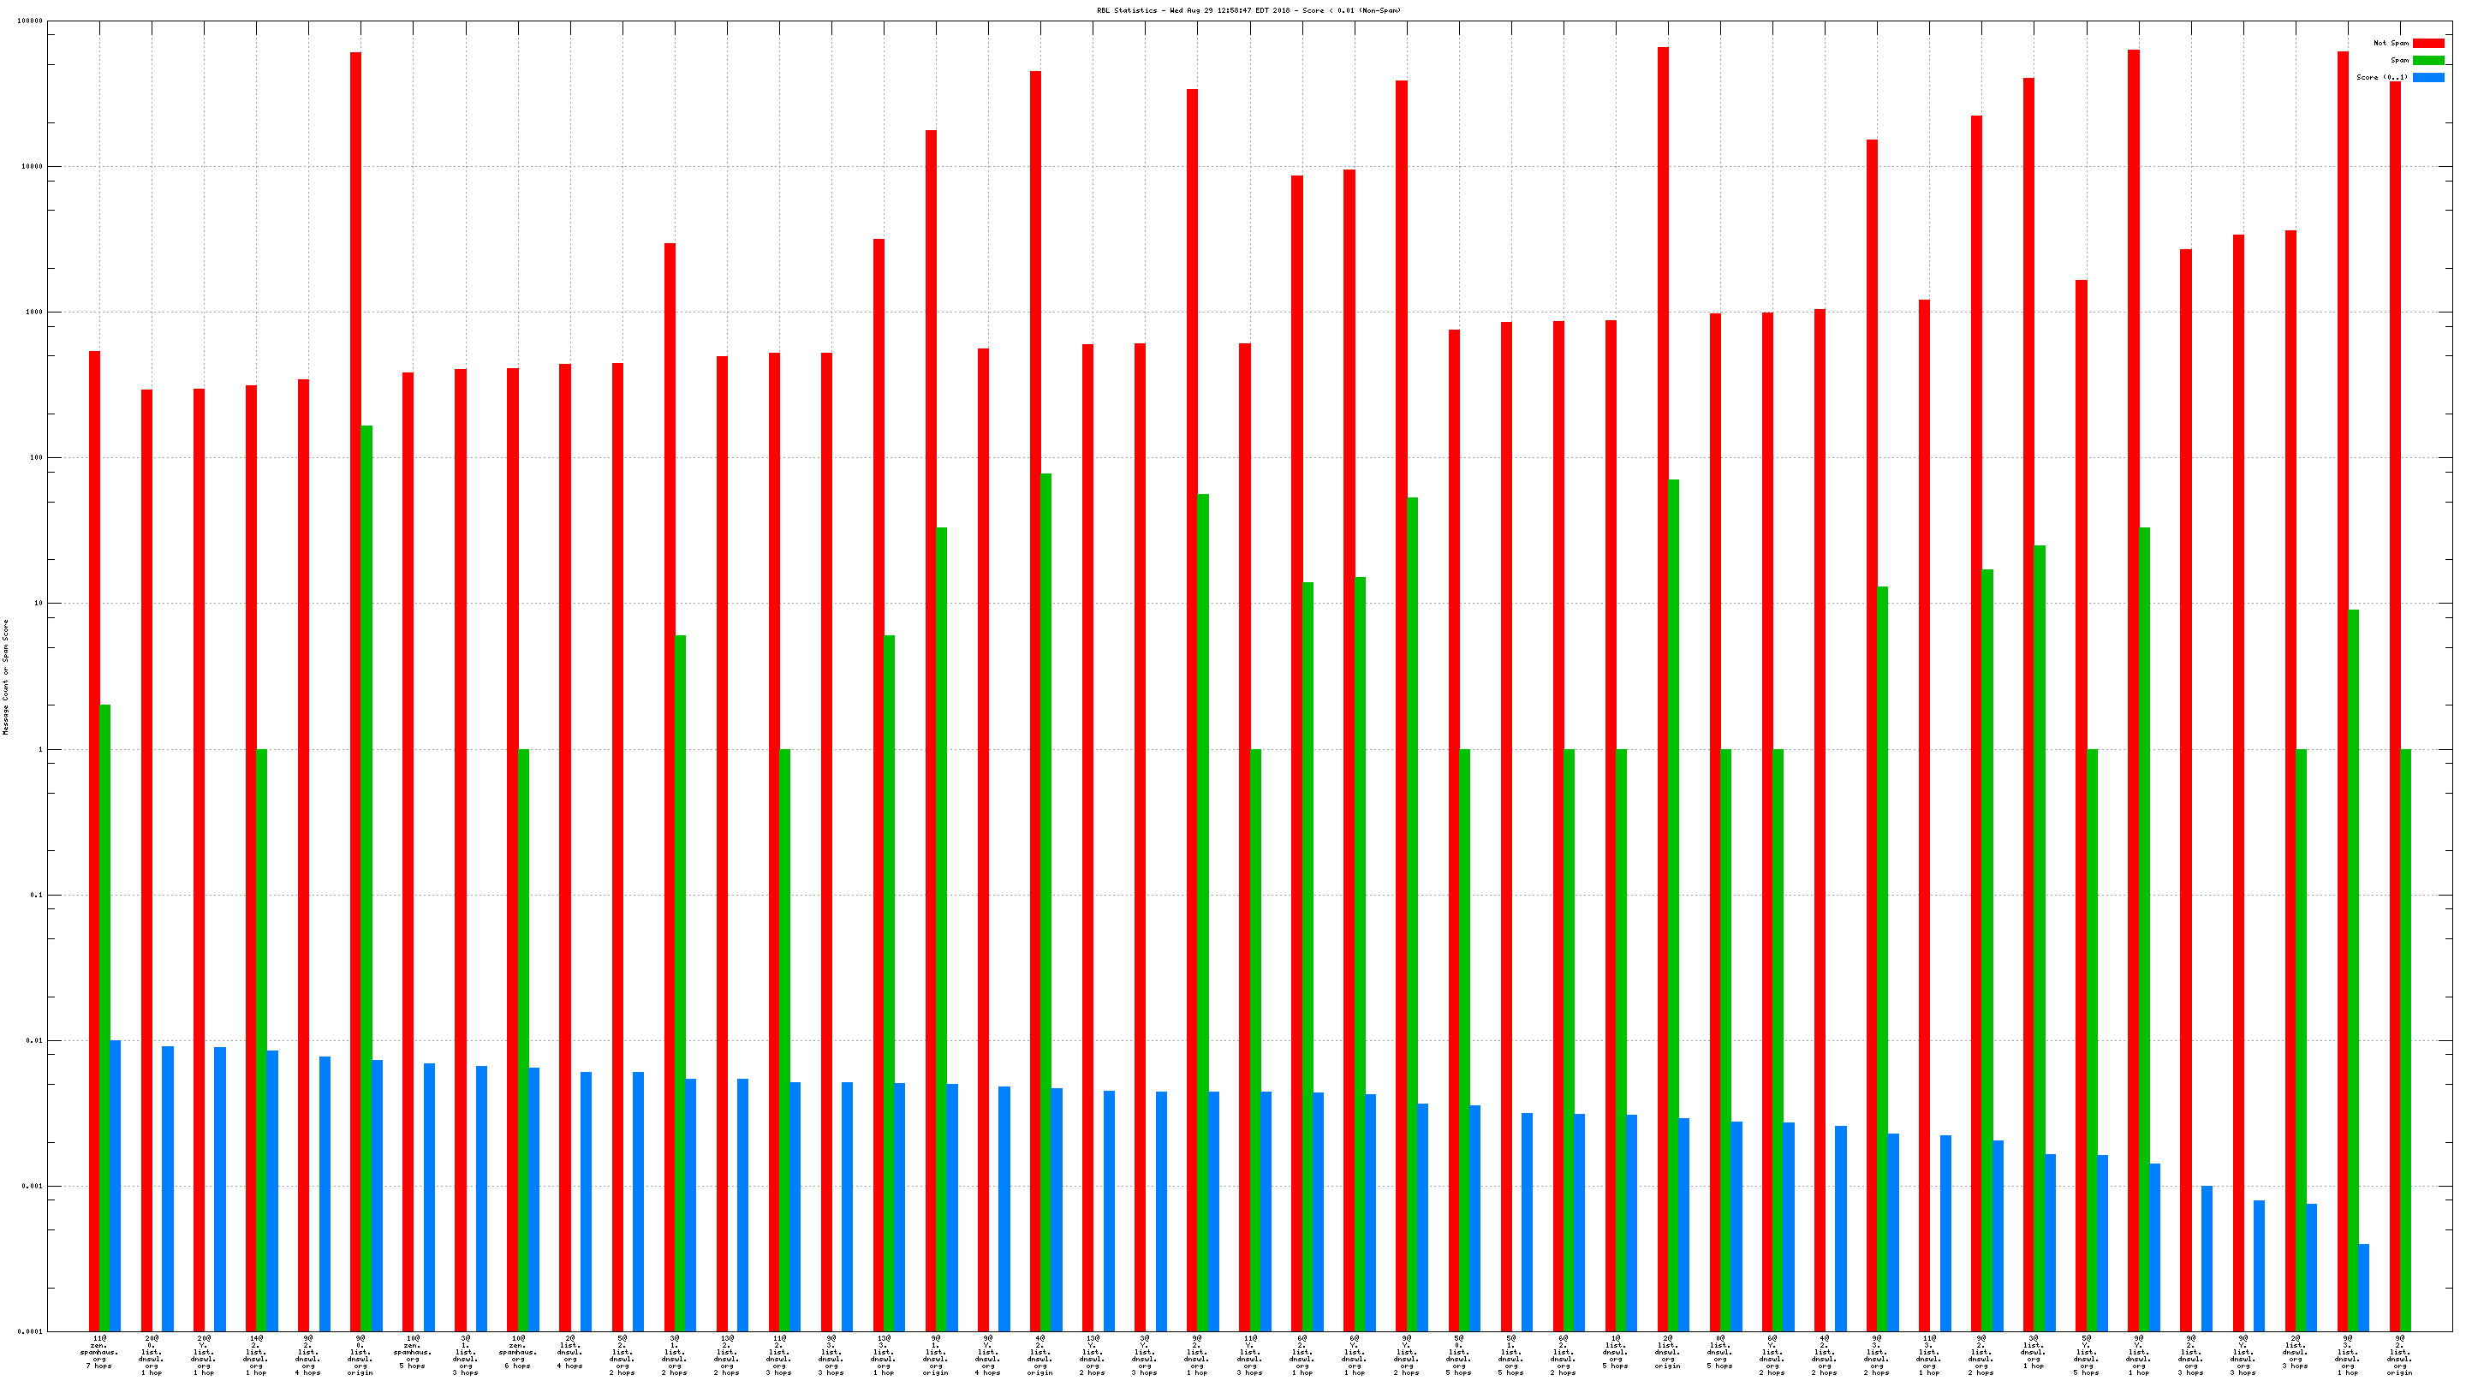Click the 'Not Spam' legend label

coord(2391,43)
